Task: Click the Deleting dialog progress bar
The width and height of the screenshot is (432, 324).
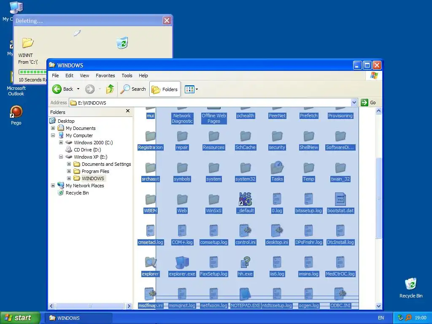Action: 32,72
